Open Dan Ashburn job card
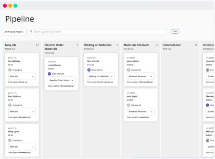215x159 pixels. coord(22,105)
